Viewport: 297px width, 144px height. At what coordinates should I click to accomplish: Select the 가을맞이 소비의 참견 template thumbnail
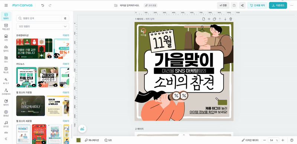pyautogui.click(x=48, y=77)
